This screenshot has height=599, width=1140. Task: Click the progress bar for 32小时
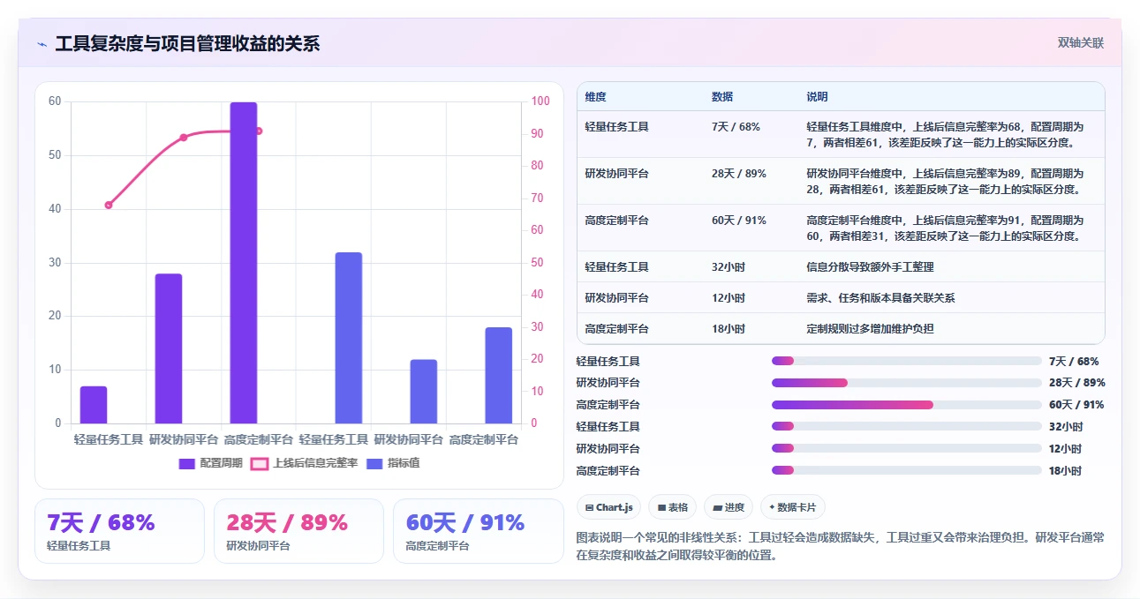(907, 426)
